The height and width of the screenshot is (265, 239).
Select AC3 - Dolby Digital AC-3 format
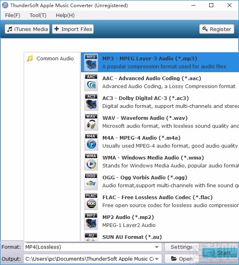click(160, 102)
